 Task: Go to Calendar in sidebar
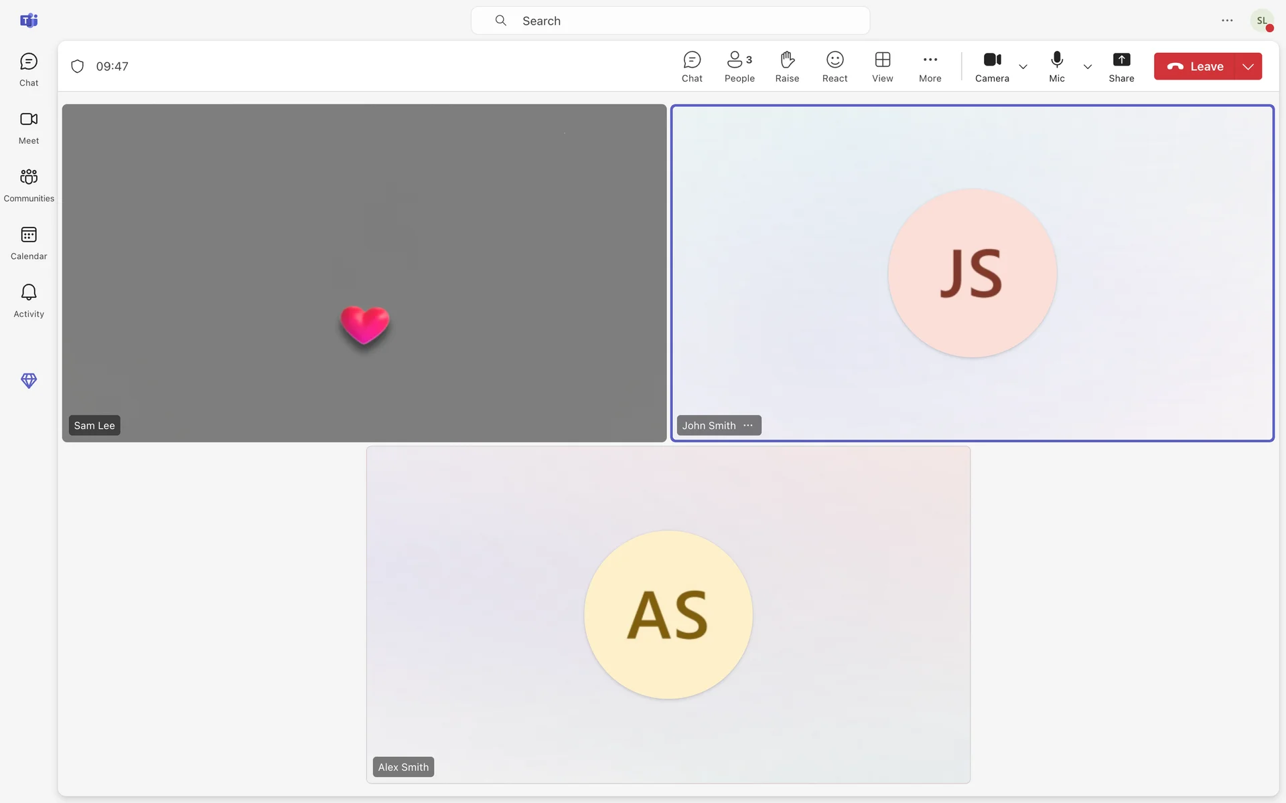coord(29,243)
